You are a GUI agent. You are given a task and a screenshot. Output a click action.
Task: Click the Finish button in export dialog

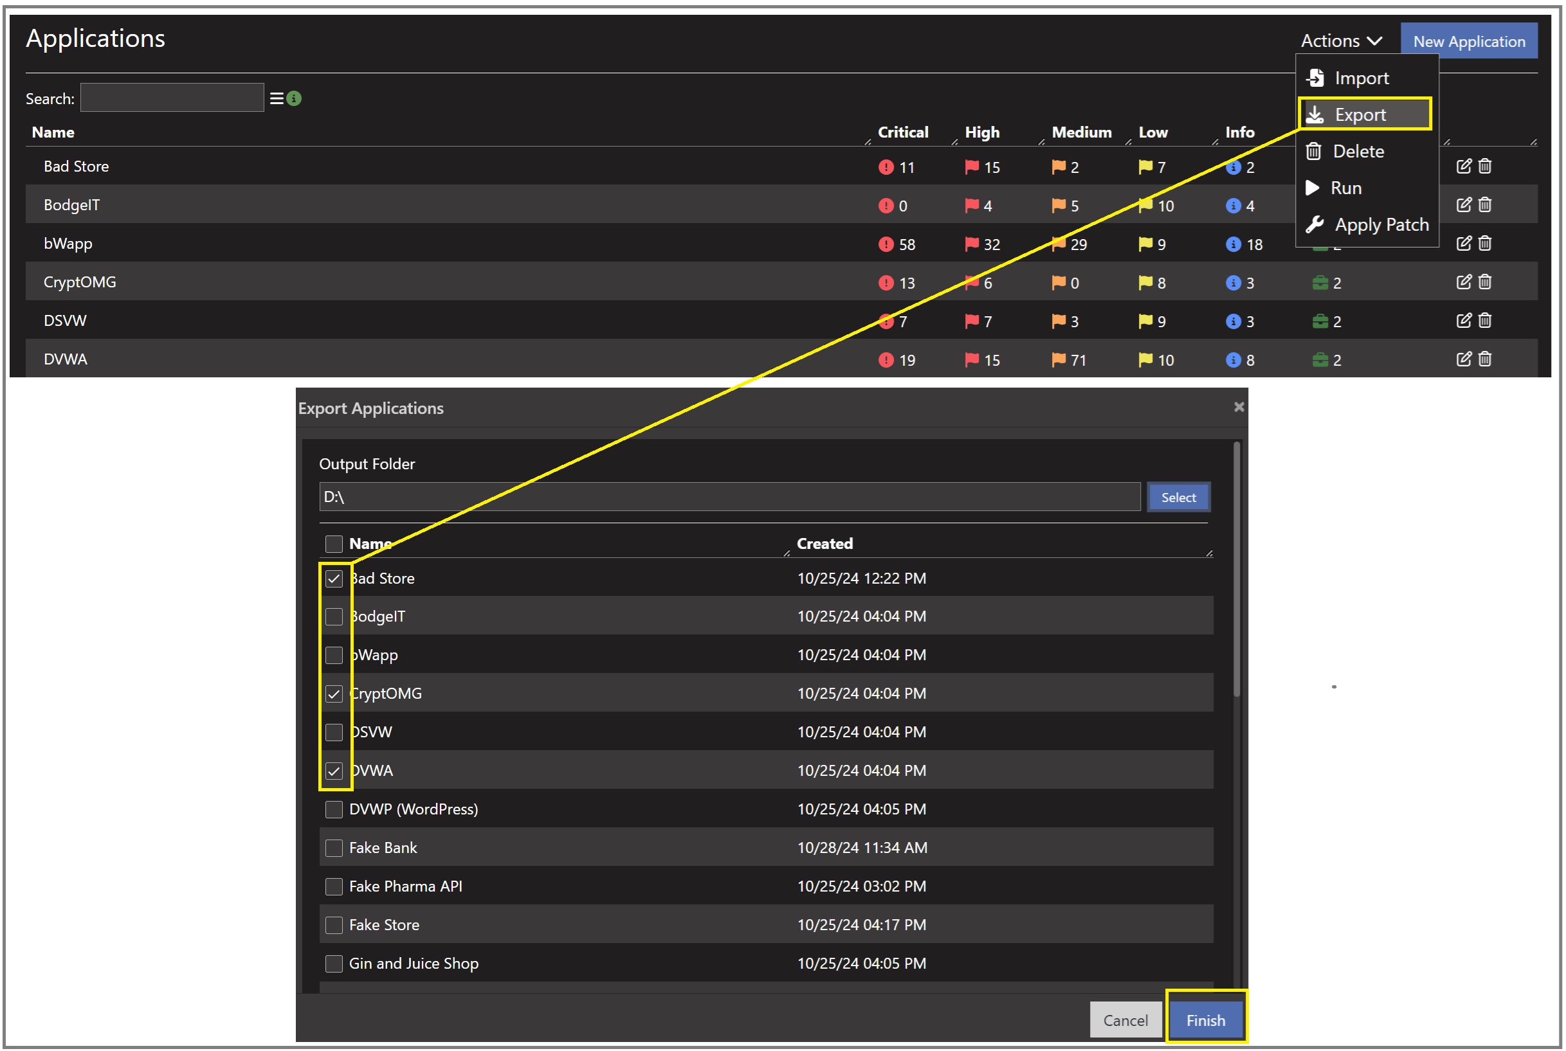pyautogui.click(x=1205, y=1020)
